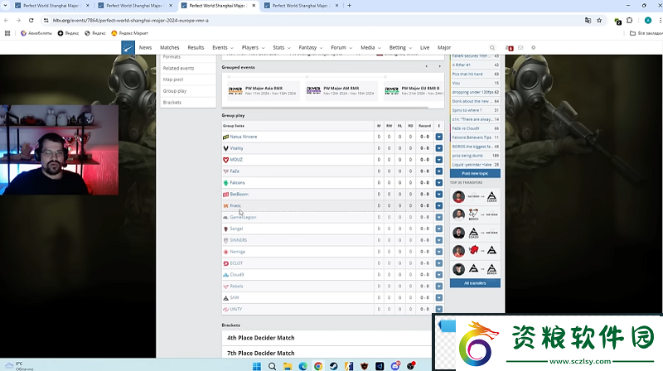Click the Post new topic button
Screen dimensions: 663x371
(x=475, y=174)
